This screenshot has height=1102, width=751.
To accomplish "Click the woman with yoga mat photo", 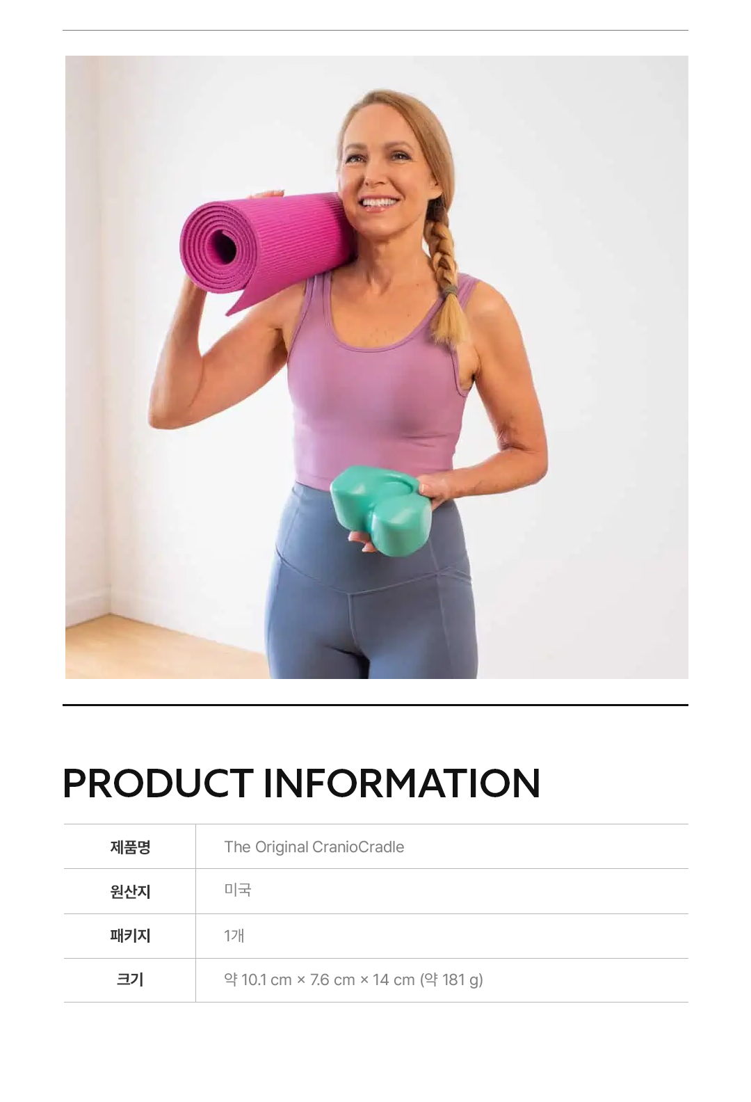I will [376, 367].
